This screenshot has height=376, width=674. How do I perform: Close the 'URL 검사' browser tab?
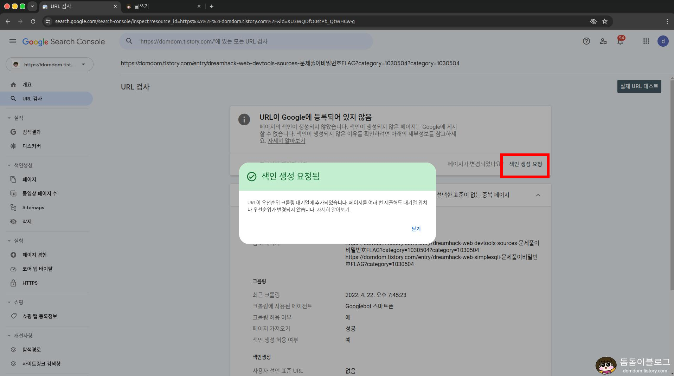click(x=115, y=6)
